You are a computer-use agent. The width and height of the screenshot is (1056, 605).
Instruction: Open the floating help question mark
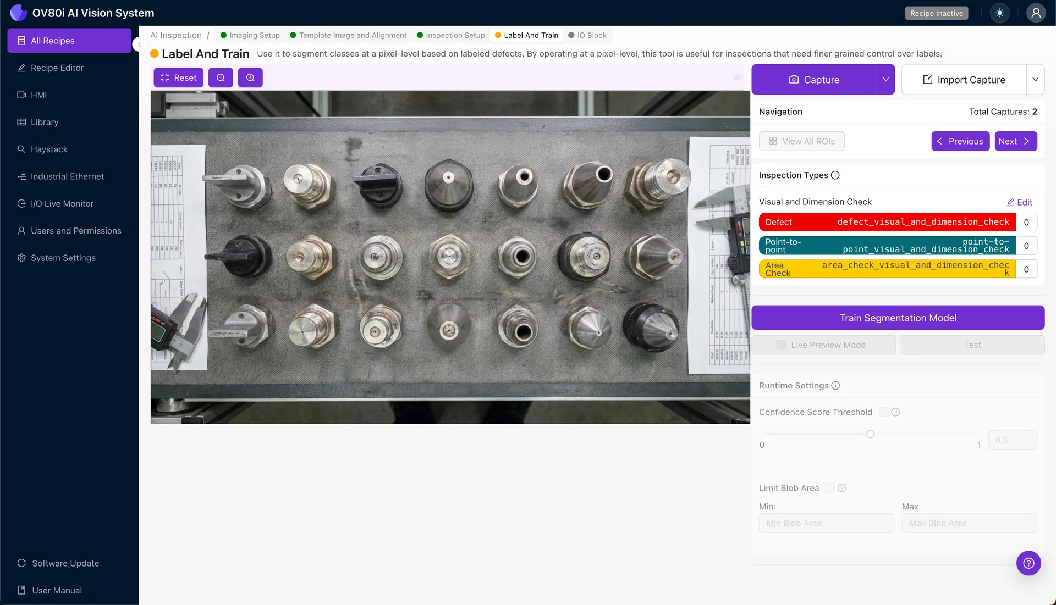1028,563
